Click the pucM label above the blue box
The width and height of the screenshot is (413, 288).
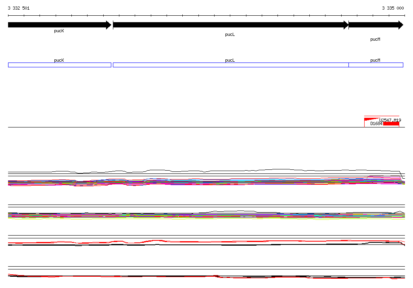375,60
